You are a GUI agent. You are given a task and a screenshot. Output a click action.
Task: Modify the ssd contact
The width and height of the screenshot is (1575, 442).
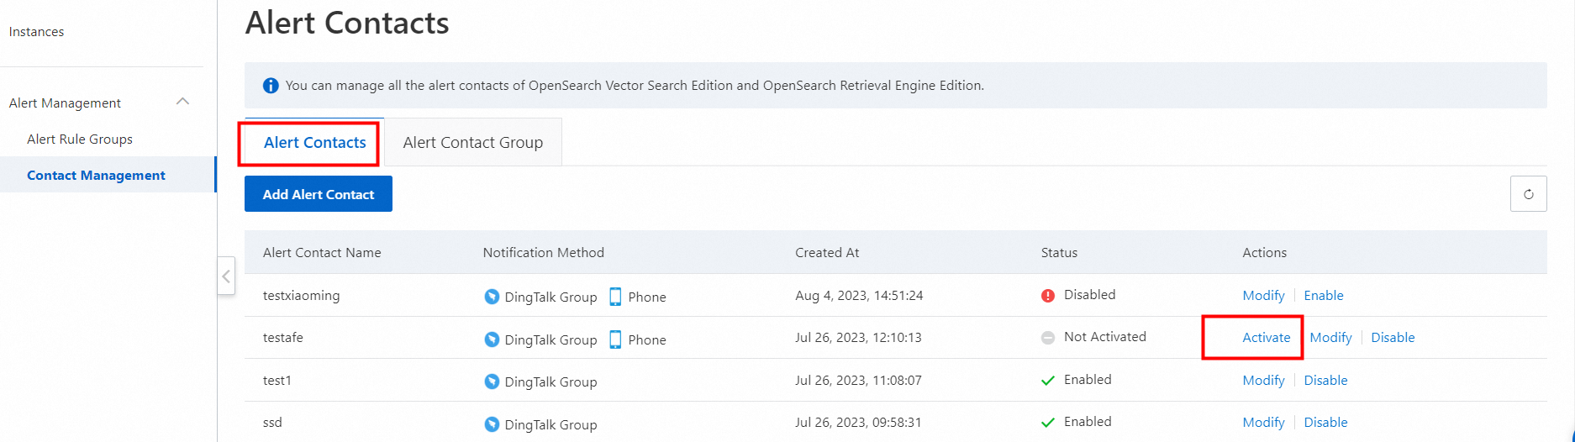pyautogui.click(x=1264, y=423)
